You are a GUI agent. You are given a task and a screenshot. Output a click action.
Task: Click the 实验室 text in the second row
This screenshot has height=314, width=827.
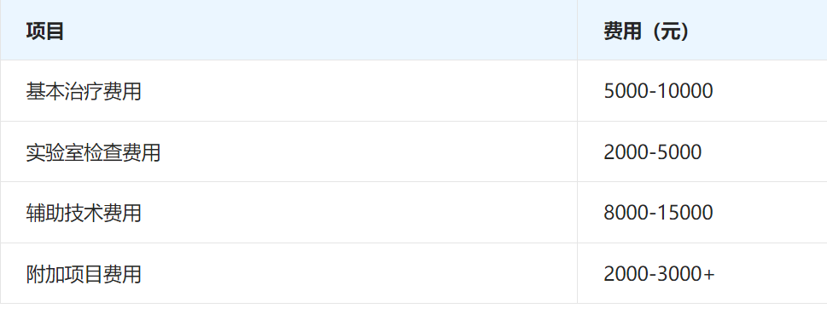tap(55, 152)
